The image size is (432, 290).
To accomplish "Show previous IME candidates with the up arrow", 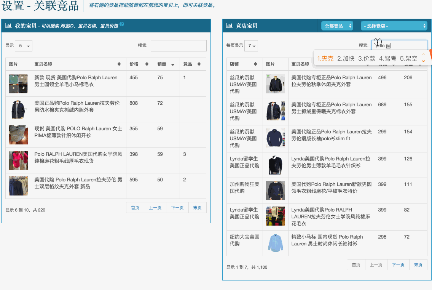I will [424, 54].
